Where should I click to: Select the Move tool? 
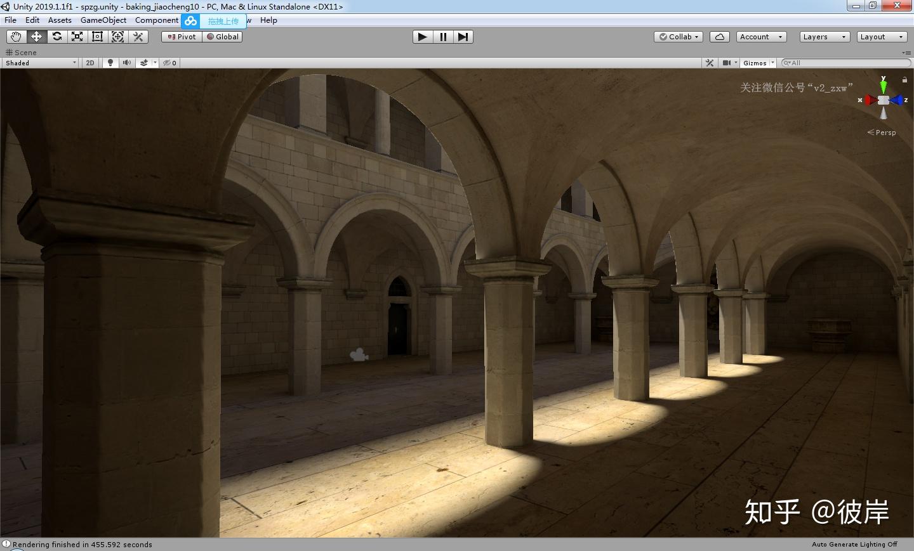(36, 37)
